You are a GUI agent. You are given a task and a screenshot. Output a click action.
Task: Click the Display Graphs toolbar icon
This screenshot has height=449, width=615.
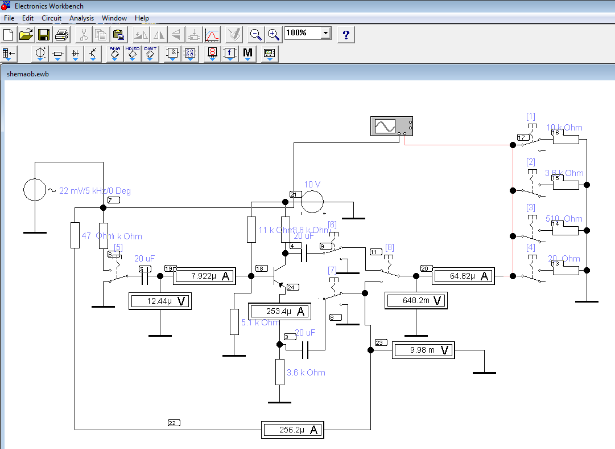point(212,35)
